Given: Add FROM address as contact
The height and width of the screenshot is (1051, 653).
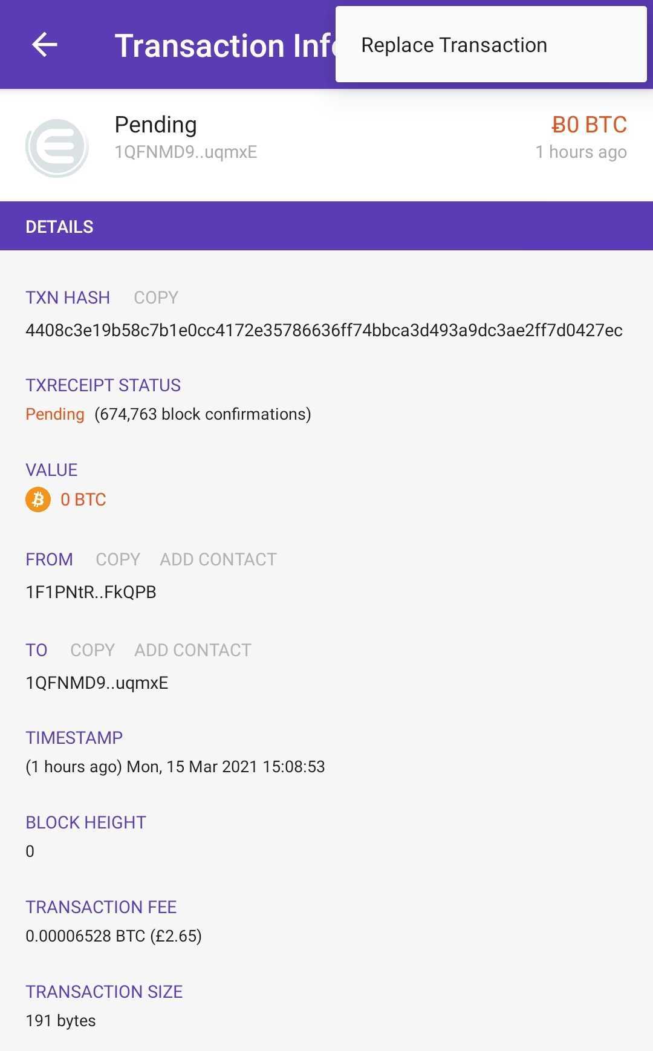Looking at the screenshot, I should coord(218,559).
